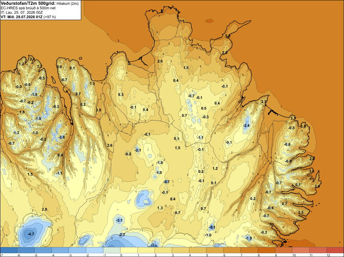The image size is (344, 257).
Task: Select the red legend swatch above 12
Action: click(x=335, y=250)
